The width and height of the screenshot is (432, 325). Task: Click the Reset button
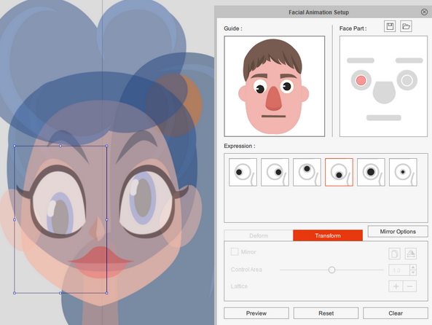pos(326,313)
